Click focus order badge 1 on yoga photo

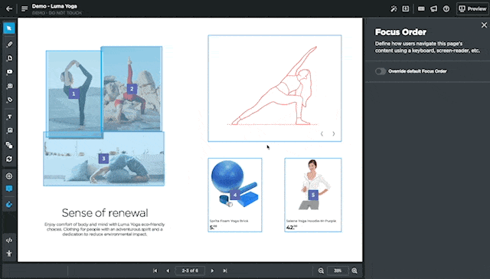73,94
